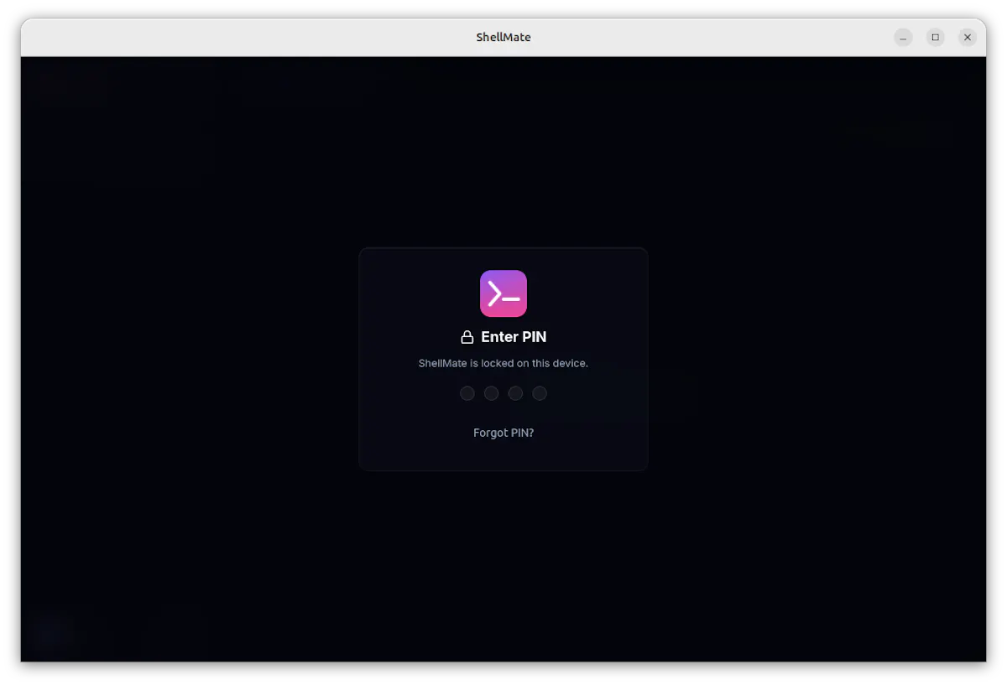Minimize the ShellMate window

click(903, 37)
